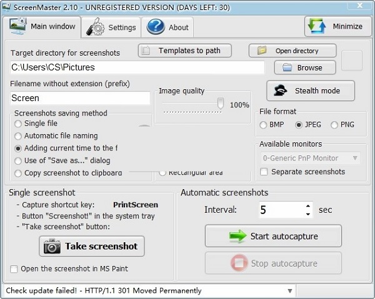Enable Separate screenshots checkbox

(264, 172)
